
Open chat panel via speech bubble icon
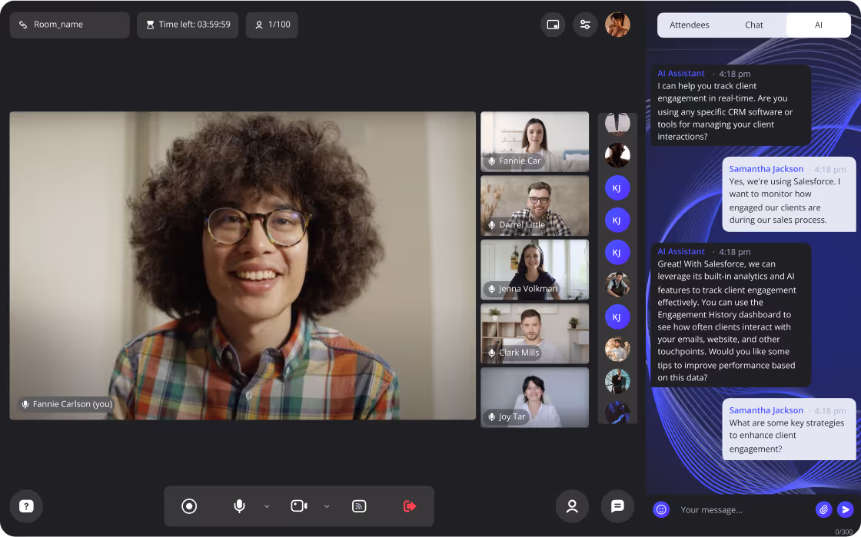[x=618, y=506]
